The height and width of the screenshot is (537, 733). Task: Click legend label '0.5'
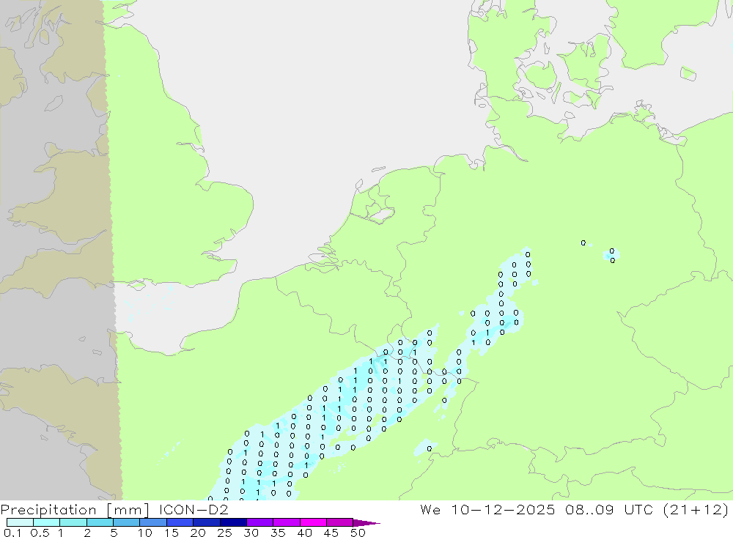tap(40, 533)
